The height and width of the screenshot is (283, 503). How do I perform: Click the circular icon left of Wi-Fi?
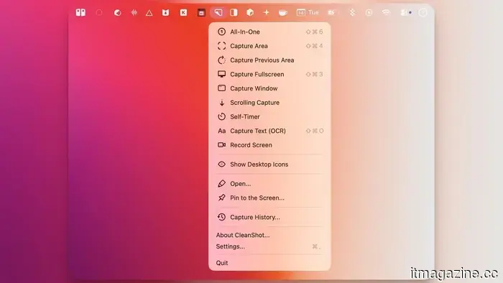369,12
